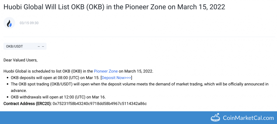Screen dimensions: 277x124
Task: Click the OKB withdrawals opening time bullet
Action: [x=58, y=97]
